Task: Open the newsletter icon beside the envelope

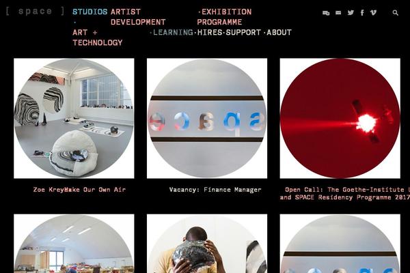Action: [x=326, y=13]
